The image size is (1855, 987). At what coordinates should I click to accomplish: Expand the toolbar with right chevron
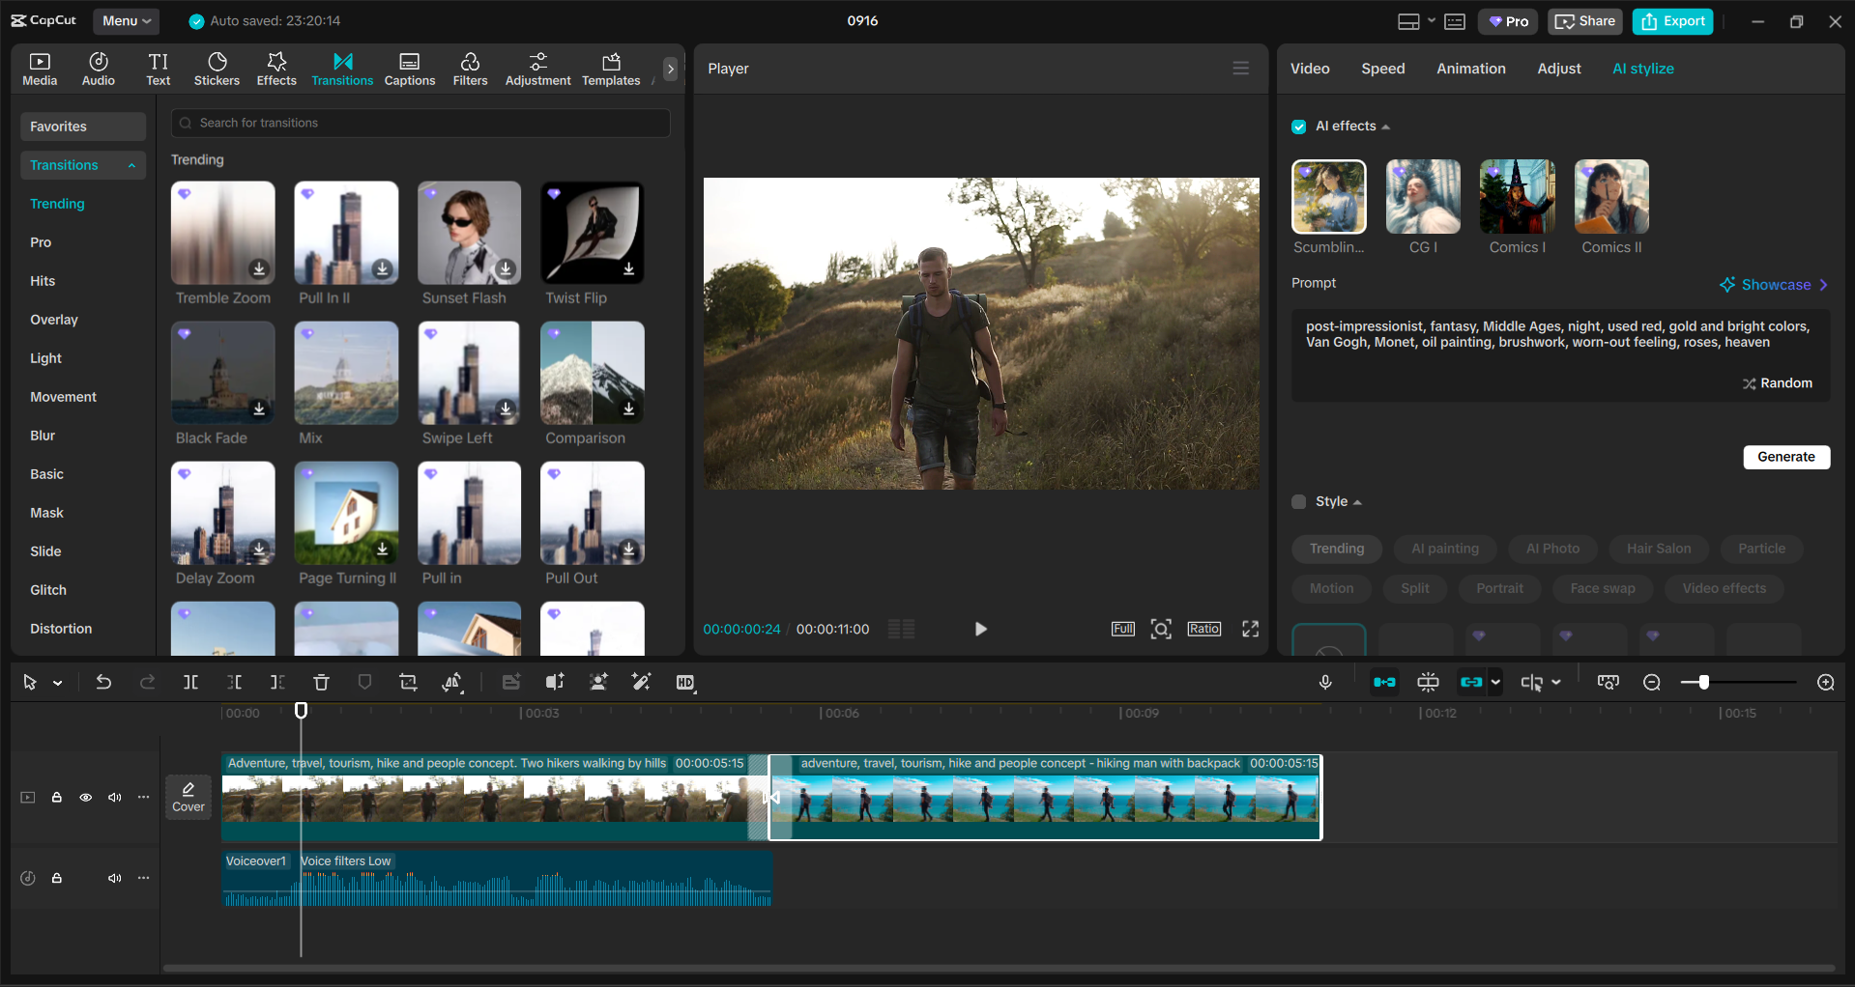pos(670,69)
